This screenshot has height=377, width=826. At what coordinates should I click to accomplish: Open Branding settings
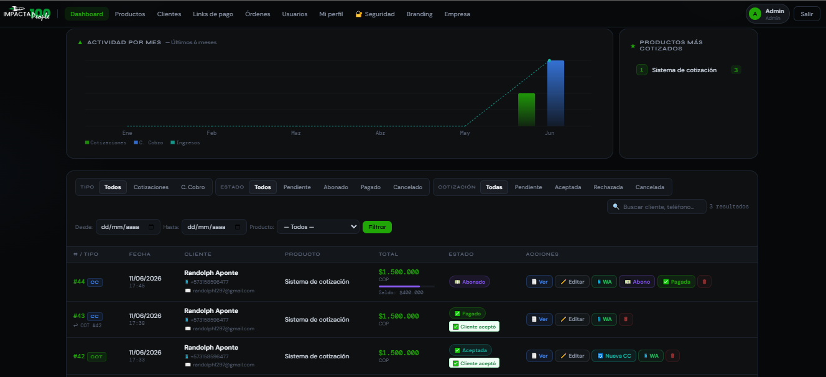419,14
